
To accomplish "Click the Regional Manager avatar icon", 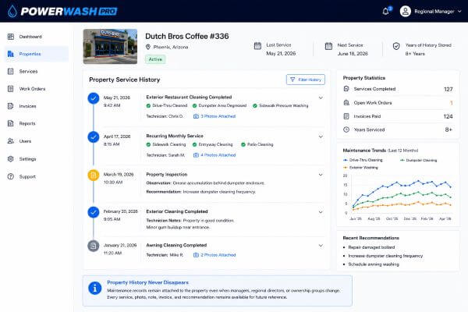I will [406, 12].
